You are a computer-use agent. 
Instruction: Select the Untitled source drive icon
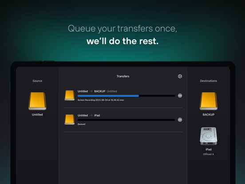coord(37,101)
